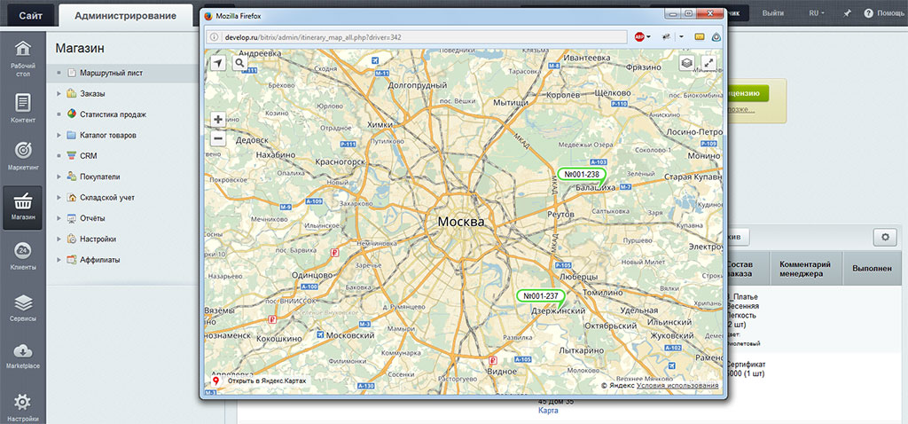The height and width of the screenshot is (424, 908).
Task: Switch to the Сайт tab
Action: pyautogui.click(x=30, y=15)
